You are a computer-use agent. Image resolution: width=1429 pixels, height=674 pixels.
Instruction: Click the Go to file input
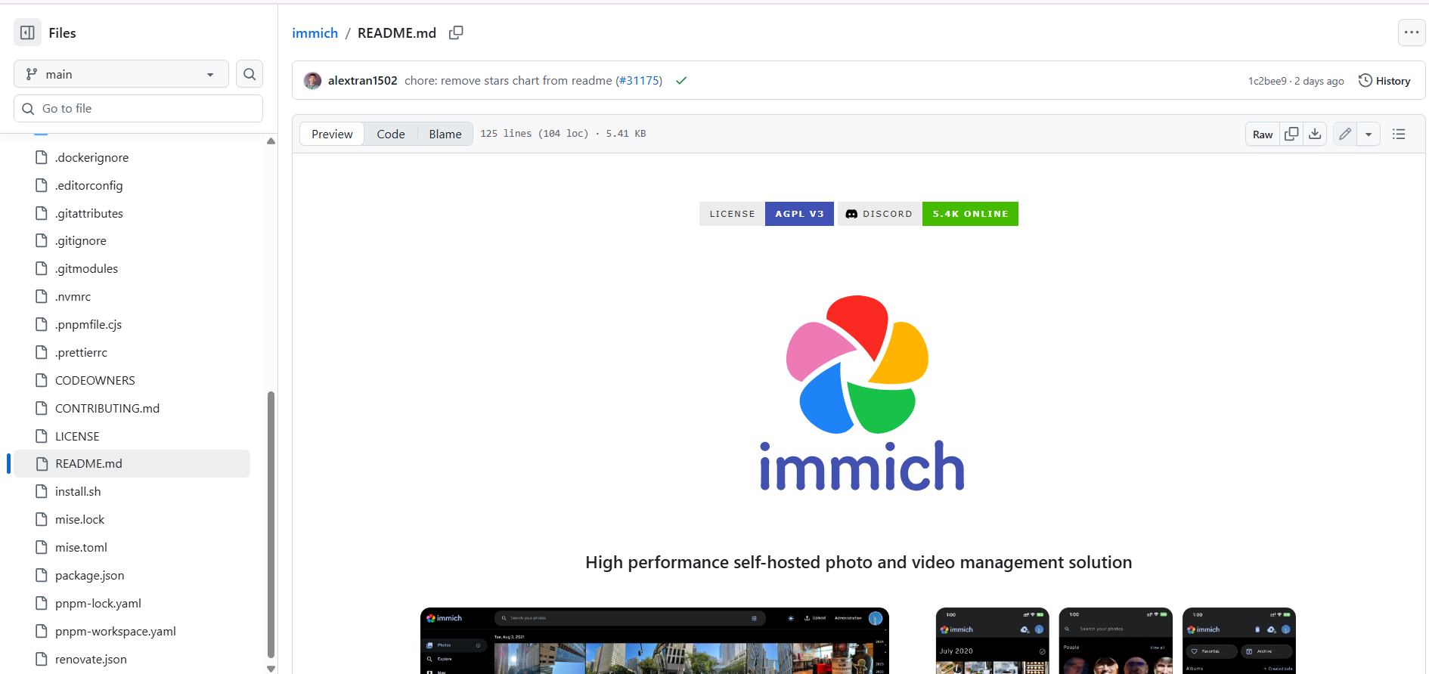click(x=138, y=109)
